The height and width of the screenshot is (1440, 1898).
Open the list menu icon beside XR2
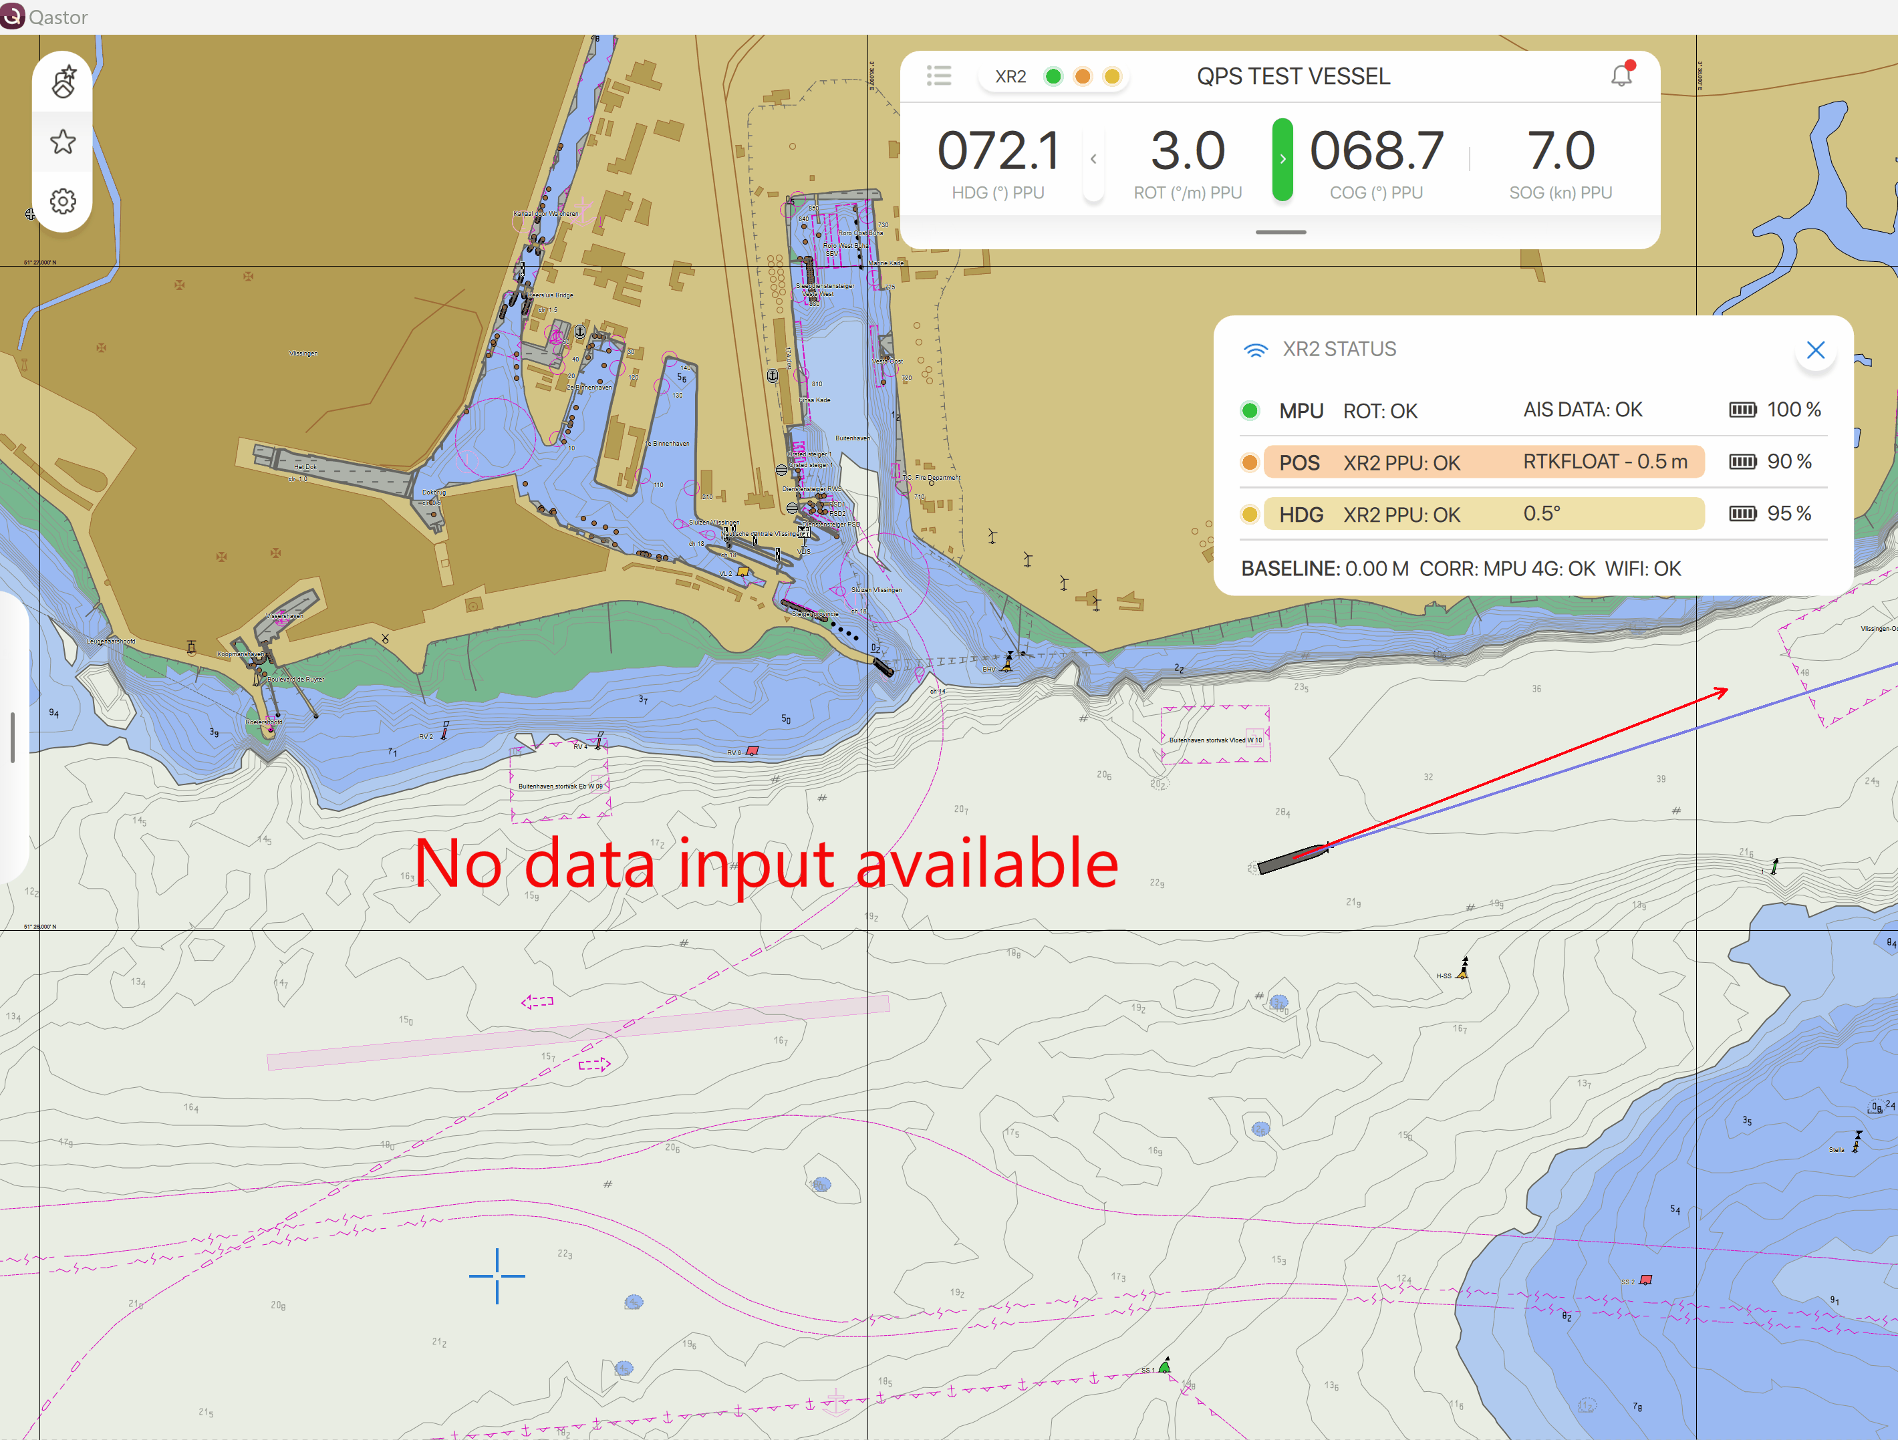coord(939,76)
